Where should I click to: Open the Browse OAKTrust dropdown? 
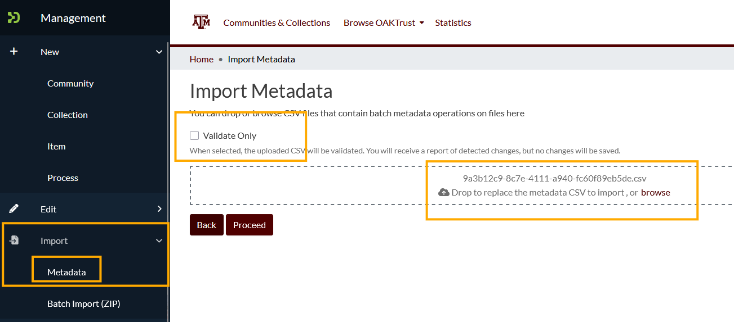pyautogui.click(x=383, y=23)
